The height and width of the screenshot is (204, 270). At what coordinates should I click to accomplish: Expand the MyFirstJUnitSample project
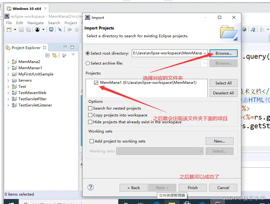pyautogui.click(x=8, y=74)
